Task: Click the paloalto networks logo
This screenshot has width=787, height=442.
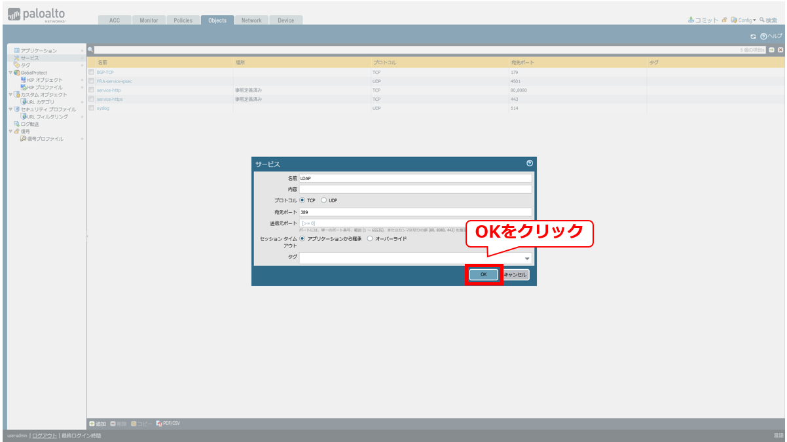Action: [x=36, y=15]
